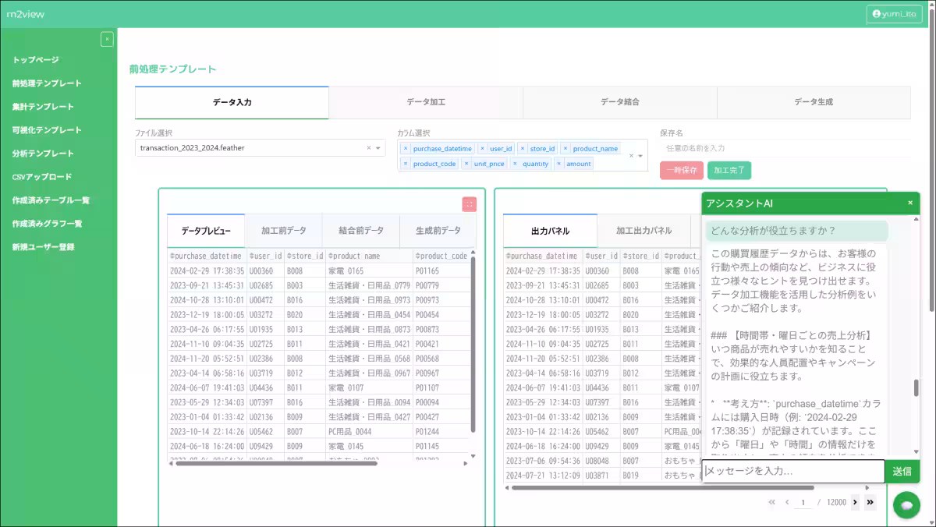Sort preview table by purchase_datetime column
The height and width of the screenshot is (527, 936).
pyautogui.click(x=207, y=256)
